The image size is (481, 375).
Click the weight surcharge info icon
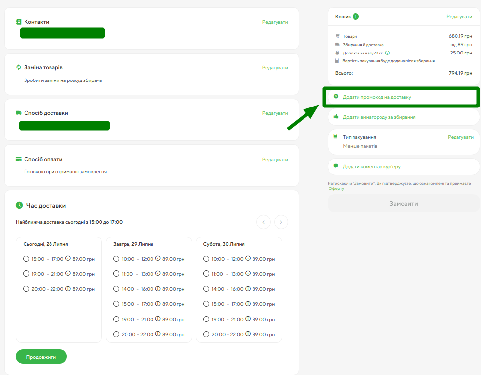pyautogui.click(x=387, y=53)
